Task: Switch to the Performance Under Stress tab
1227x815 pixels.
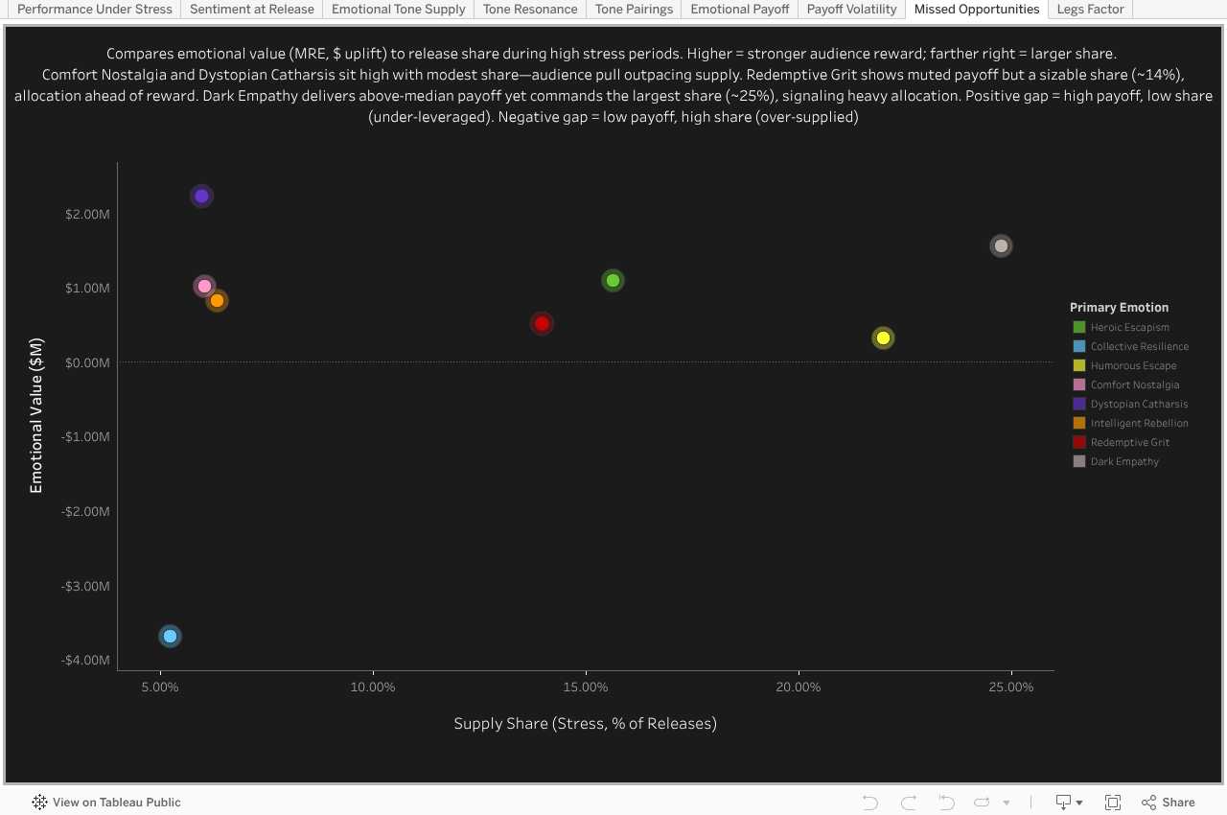Action: (x=95, y=10)
